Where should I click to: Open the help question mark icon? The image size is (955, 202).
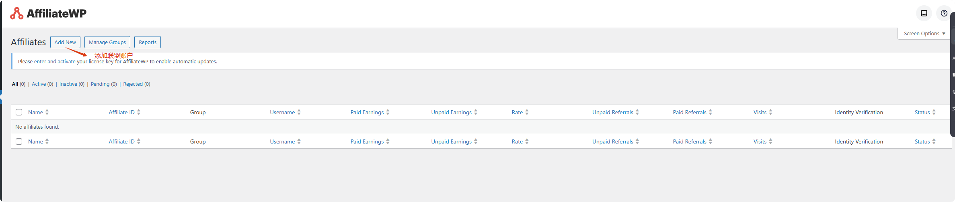click(944, 13)
